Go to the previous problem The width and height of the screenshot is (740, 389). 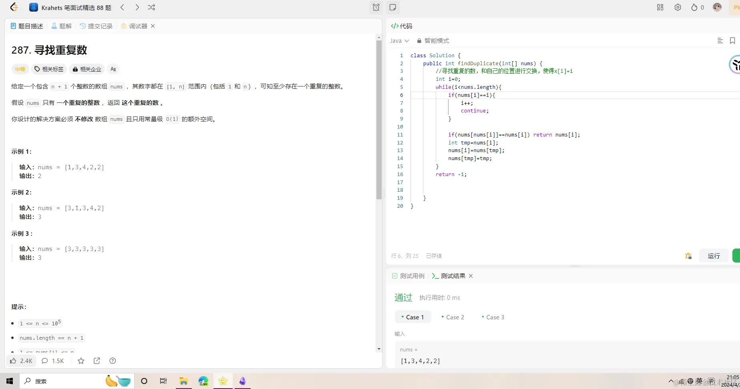pos(123,7)
